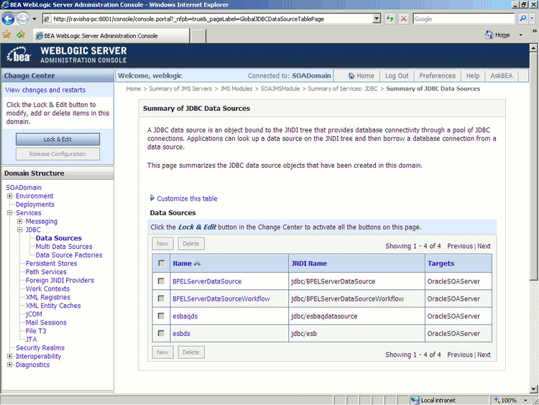Select SOADomain in Domain Structure
Screen dimensions: 539x405
click(24, 188)
